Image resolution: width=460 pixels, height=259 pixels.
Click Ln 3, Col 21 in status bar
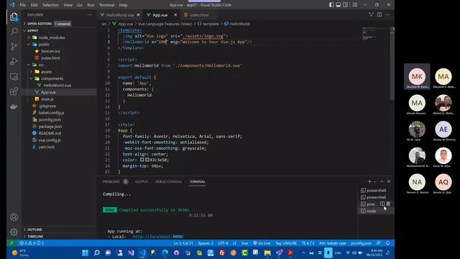pos(183,243)
